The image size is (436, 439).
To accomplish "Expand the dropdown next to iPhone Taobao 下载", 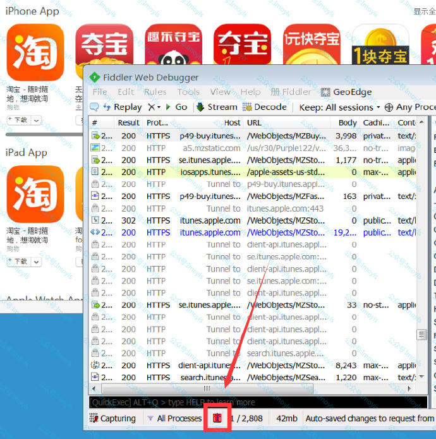I will (37, 120).
